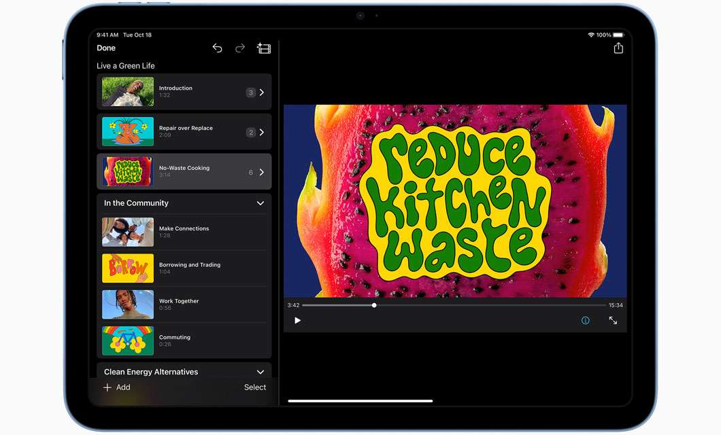Screen dimensions: 721x435
Task: Tap the video preview image
Action: pos(455,201)
